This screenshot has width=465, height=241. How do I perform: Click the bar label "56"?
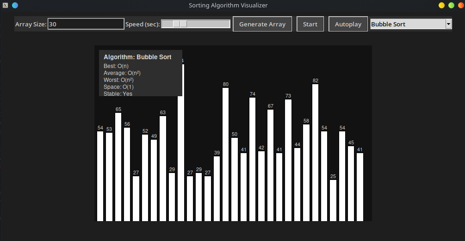[x=127, y=124]
